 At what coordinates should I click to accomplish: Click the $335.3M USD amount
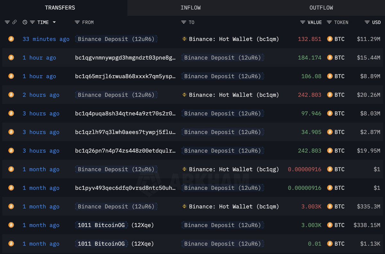pos(369,206)
